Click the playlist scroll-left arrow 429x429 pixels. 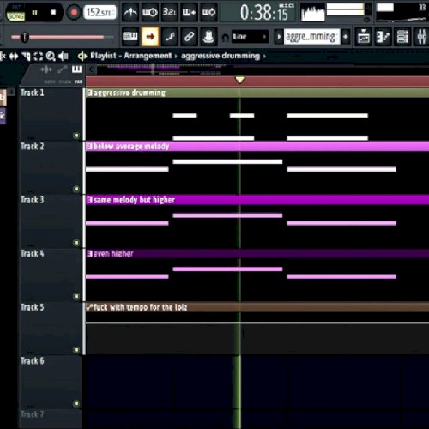[x=91, y=69]
